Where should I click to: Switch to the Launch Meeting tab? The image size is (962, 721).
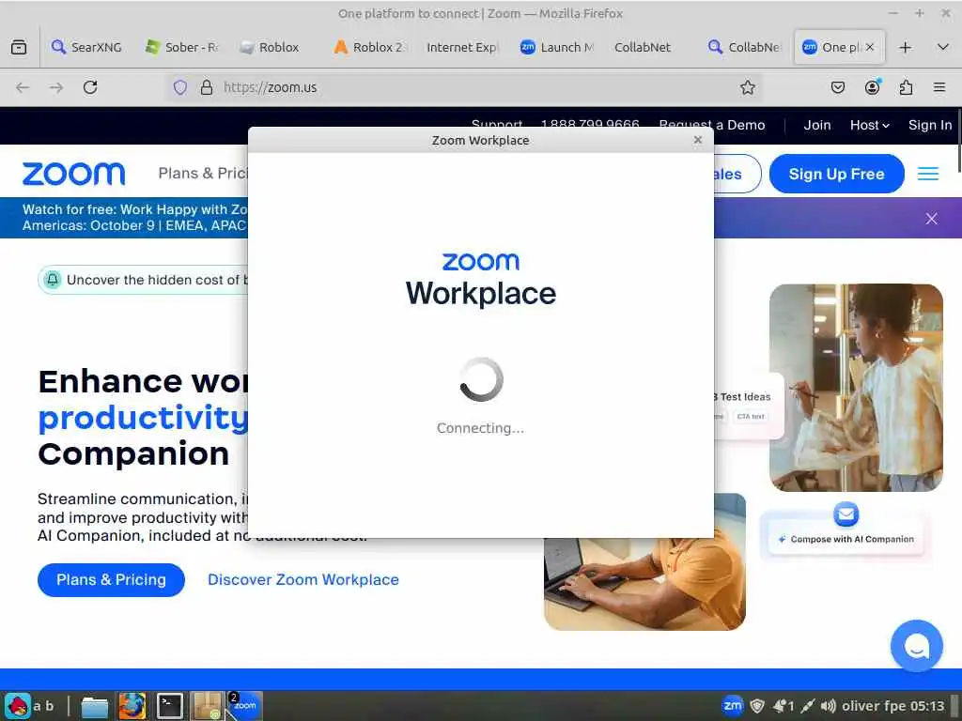click(x=557, y=47)
